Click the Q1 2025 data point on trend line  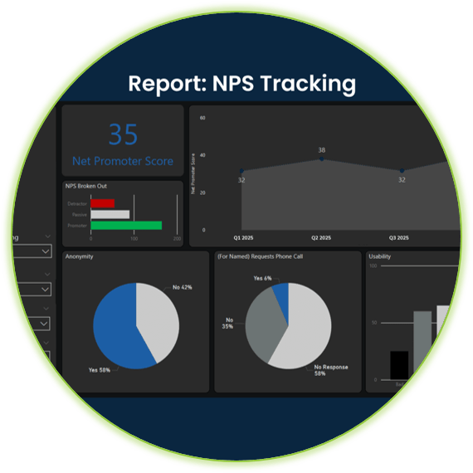tap(241, 171)
